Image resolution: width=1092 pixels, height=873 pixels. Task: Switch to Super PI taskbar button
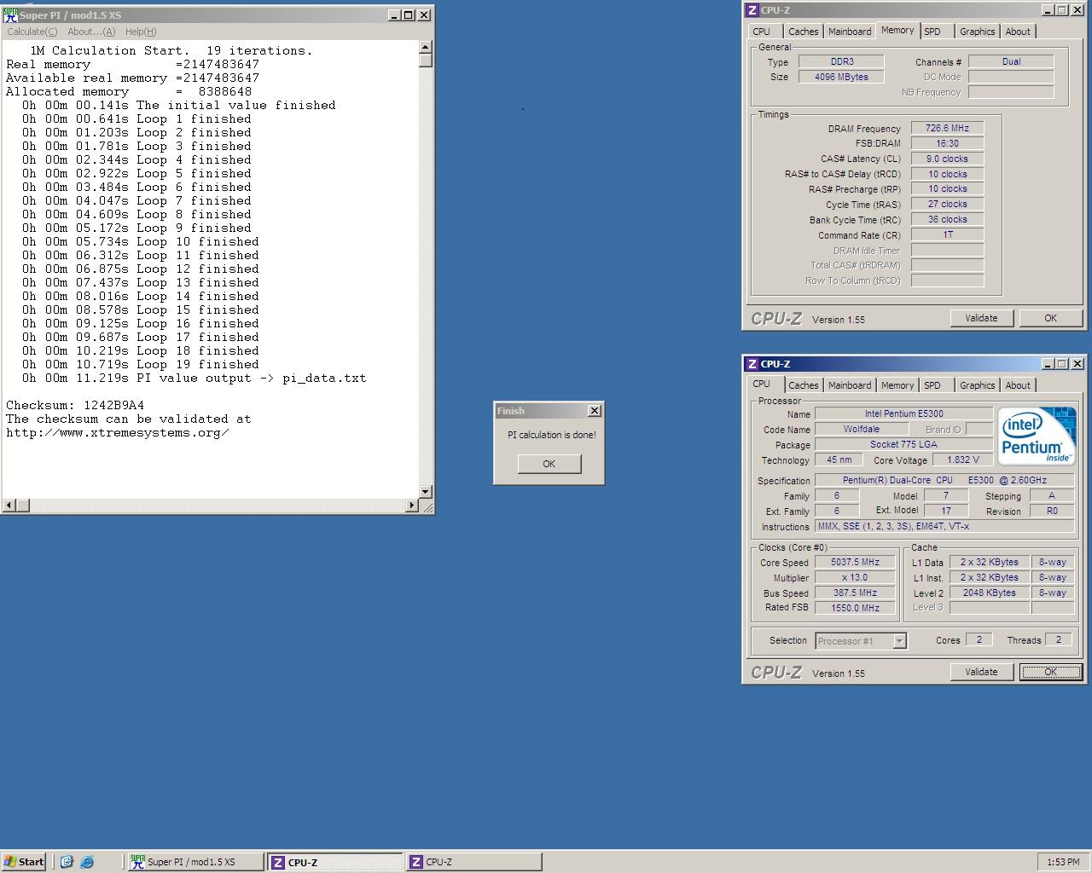tap(196, 862)
